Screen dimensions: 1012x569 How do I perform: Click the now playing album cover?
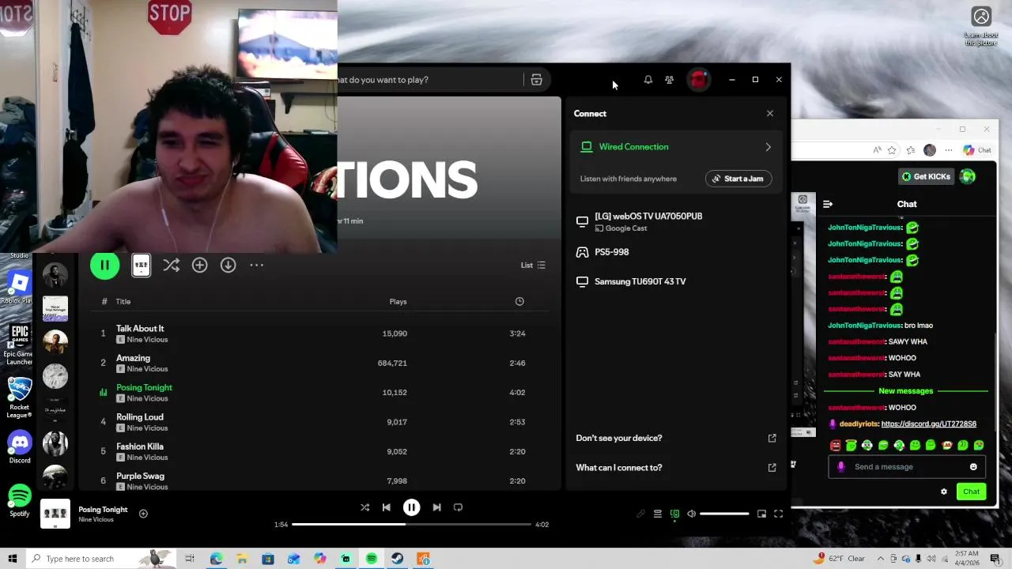tap(55, 514)
